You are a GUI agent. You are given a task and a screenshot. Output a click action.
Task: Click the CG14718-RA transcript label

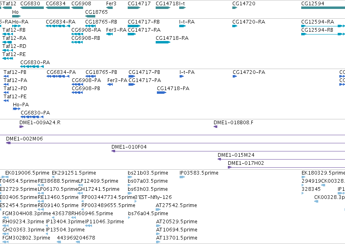click(x=172, y=38)
